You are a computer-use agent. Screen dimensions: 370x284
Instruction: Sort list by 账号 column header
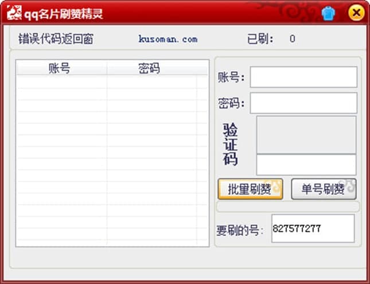click(62, 68)
